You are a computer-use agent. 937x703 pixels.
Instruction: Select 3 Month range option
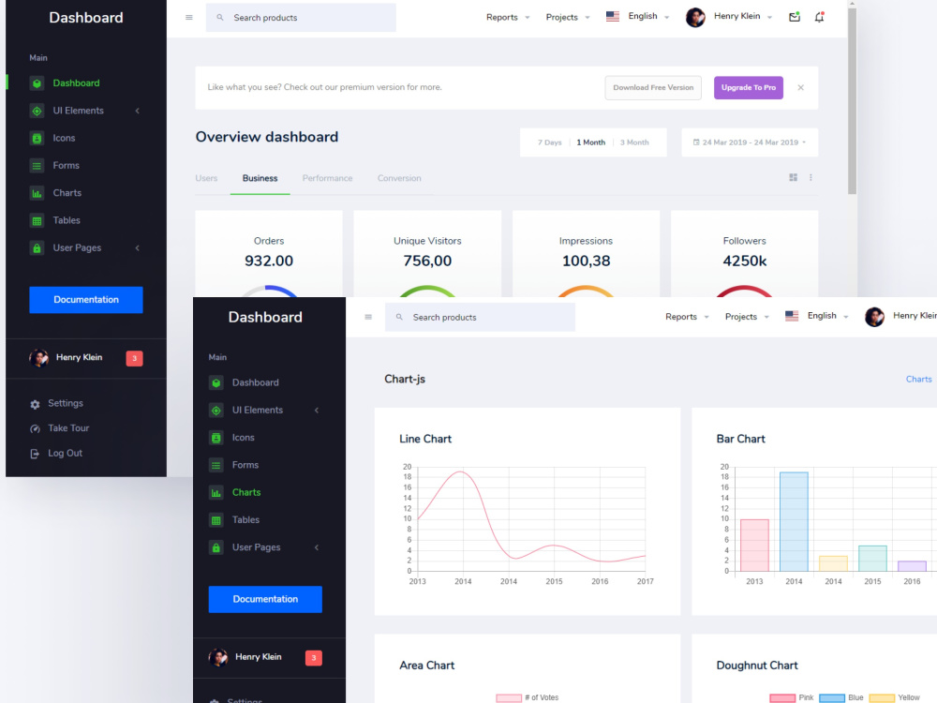coord(634,142)
